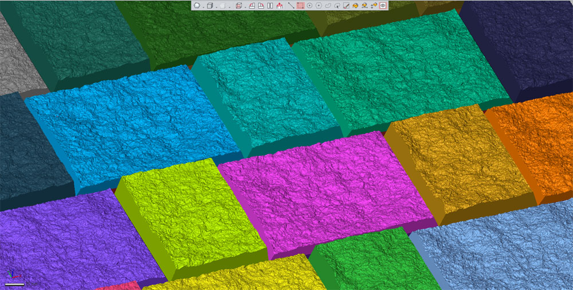Open dropdown beside red wireframe cube icon
Image resolution: width=573 pixels, height=290 pixels.
(x=245, y=7)
